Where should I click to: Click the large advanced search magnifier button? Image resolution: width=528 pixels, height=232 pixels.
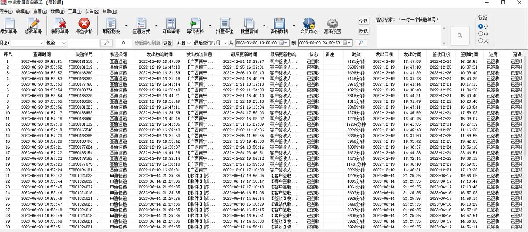(459, 36)
